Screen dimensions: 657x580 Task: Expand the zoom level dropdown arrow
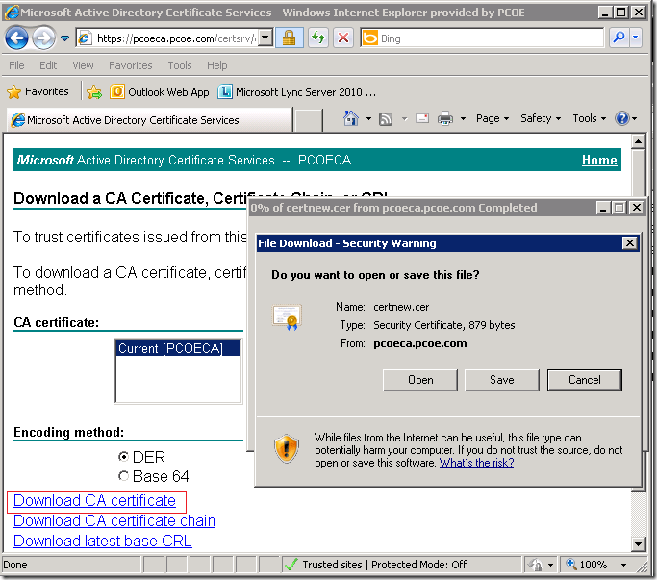click(x=624, y=565)
